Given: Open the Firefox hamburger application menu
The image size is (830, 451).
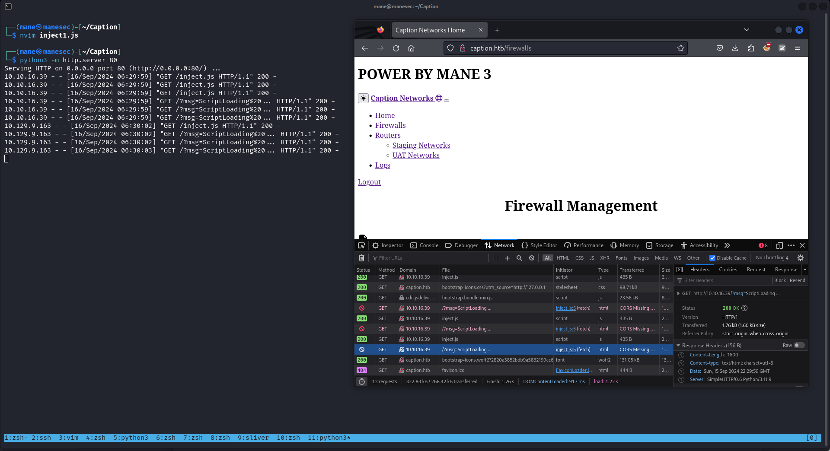Looking at the screenshot, I should pyautogui.click(x=798, y=48).
